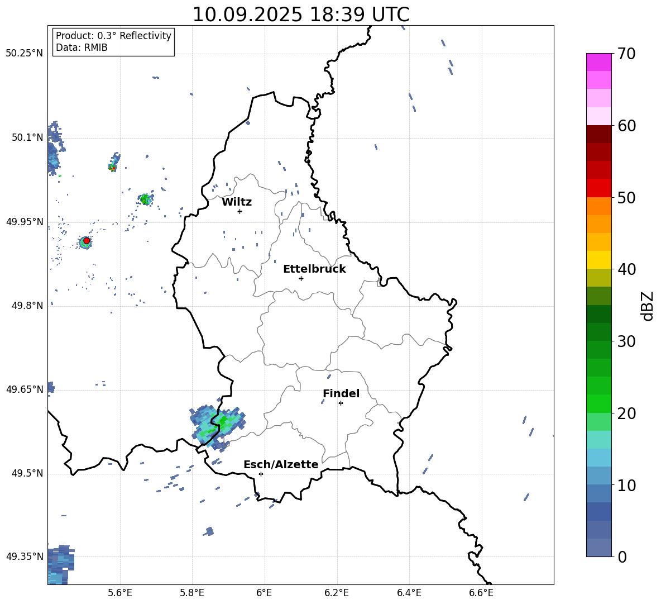Click the '6.2°E' longitude label
Image resolution: width=661 pixels, height=604 pixels.
pyautogui.click(x=337, y=593)
